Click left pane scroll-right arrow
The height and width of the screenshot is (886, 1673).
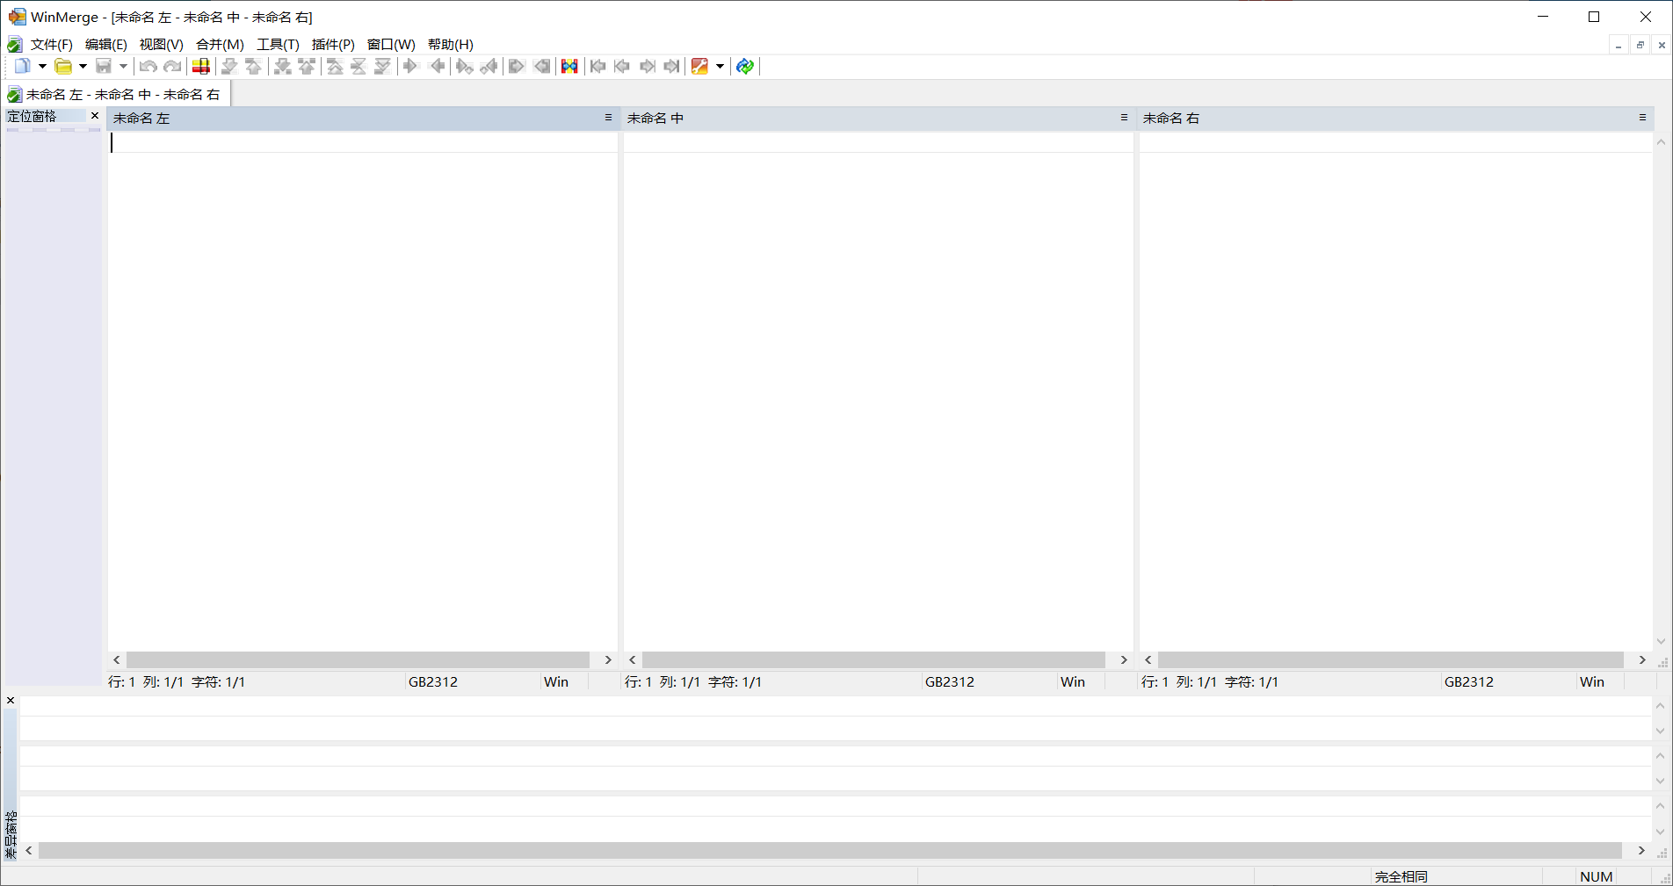[x=607, y=659]
